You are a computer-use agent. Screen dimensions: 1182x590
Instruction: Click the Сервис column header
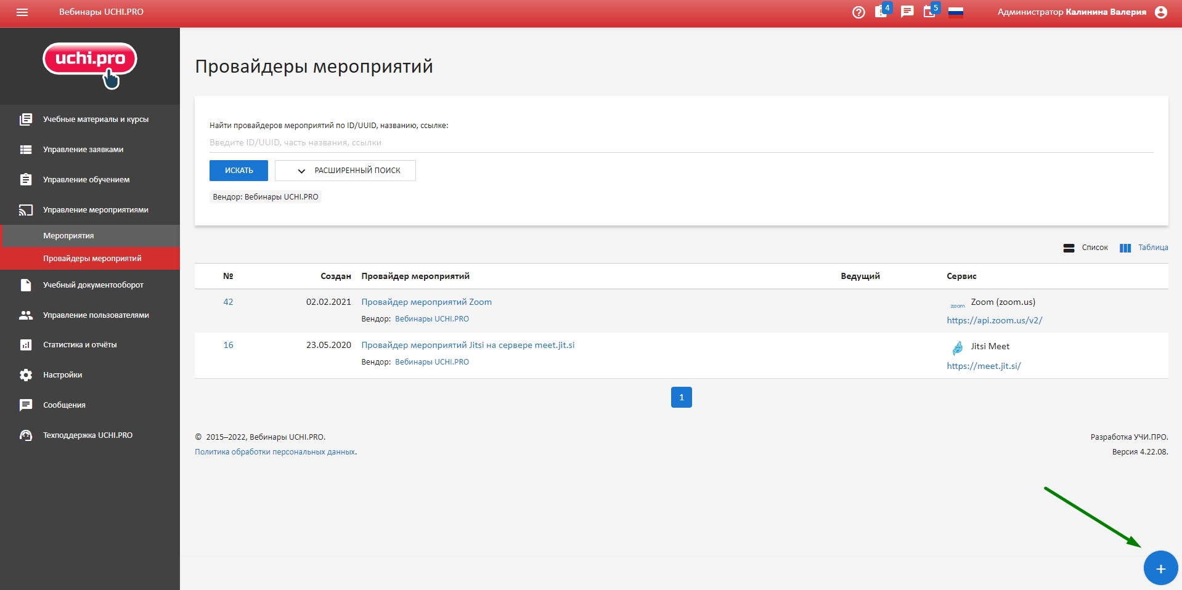pos(961,277)
